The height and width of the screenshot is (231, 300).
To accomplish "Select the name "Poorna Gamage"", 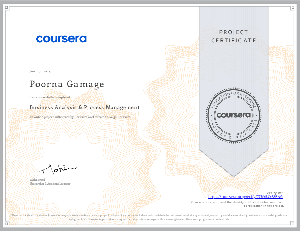I will 67,84.
